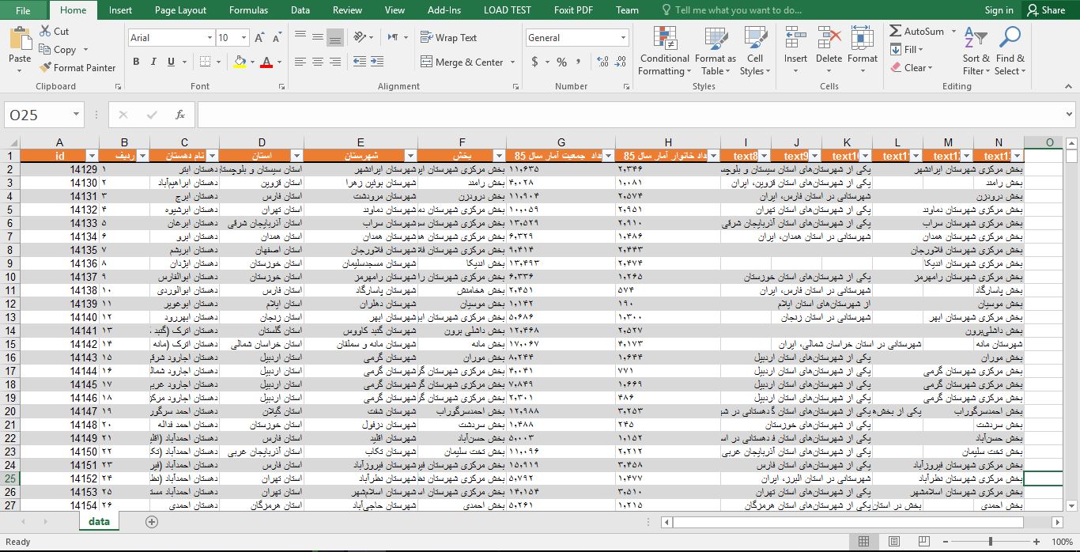The height and width of the screenshot is (552, 1080).
Task: Open the Merge & Center dropdown arrow
Action: [x=512, y=62]
